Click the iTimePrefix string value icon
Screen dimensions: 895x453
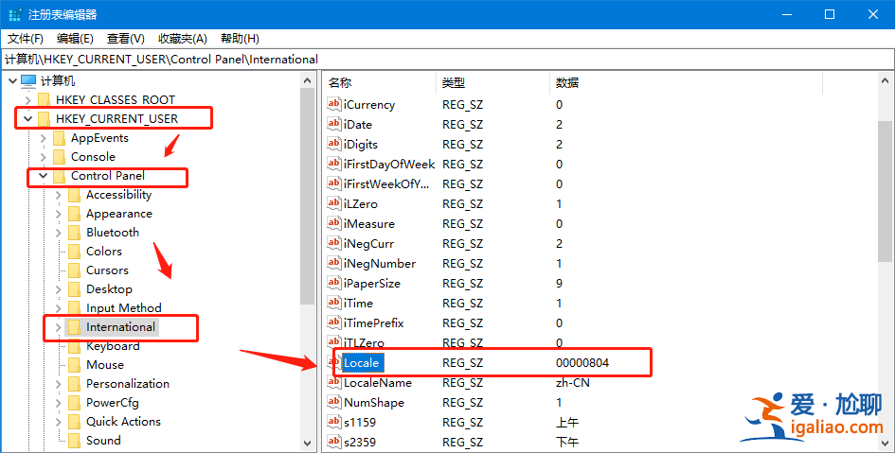tap(334, 322)
